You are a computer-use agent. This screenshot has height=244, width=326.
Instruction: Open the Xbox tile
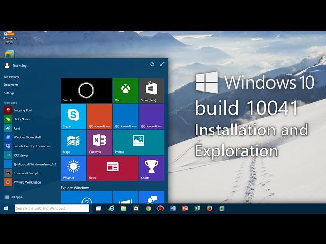click(x=126, y=90)
